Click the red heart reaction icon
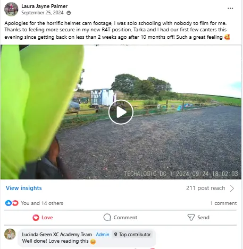243x249 pixels. click(x=15, y=203)
